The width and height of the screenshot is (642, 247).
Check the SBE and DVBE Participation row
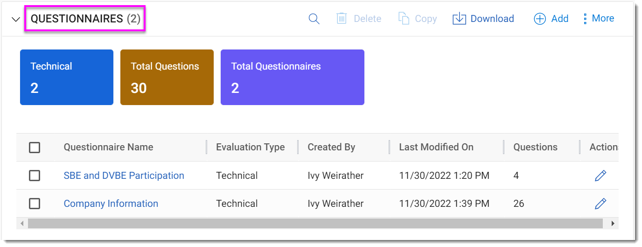pyautogui.click(x=35, y=176)
